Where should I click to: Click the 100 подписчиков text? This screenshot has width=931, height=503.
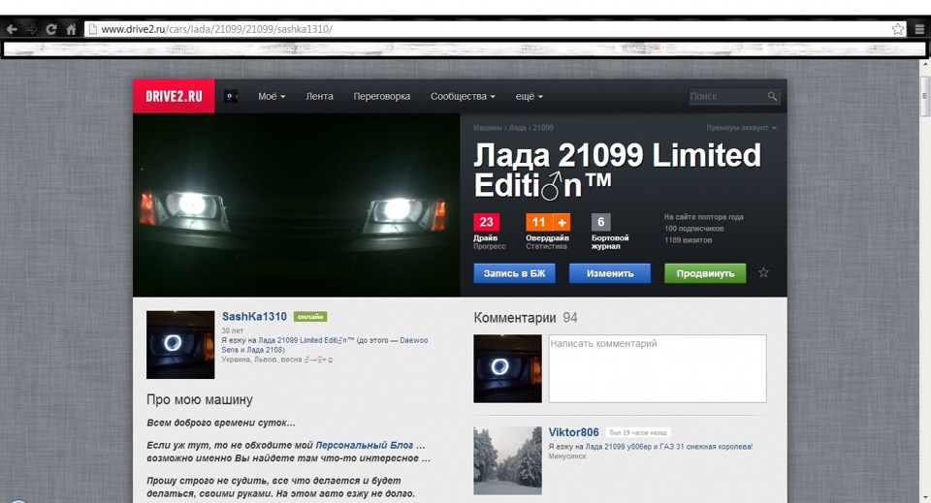tap(693, 229)
